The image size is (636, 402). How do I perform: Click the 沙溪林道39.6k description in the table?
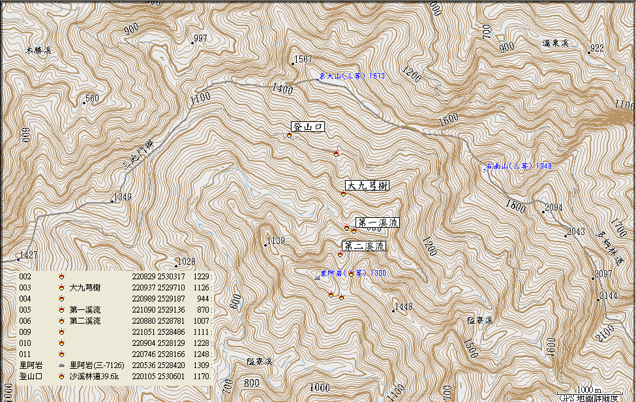94,377
